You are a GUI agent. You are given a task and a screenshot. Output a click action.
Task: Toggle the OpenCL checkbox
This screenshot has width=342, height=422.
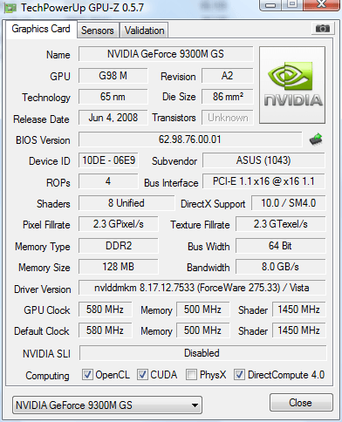[x=87, y=375]
